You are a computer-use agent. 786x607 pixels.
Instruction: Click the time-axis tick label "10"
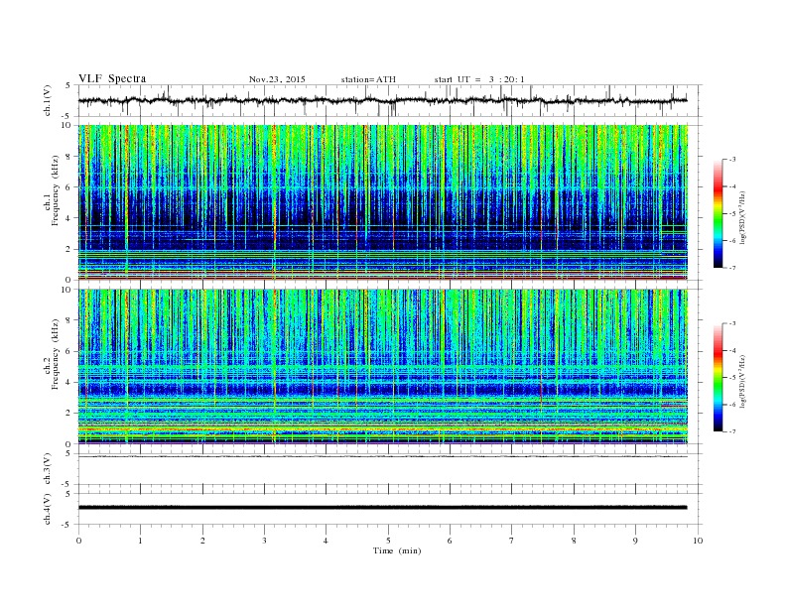pyautogui.click(x=698, y=541)
